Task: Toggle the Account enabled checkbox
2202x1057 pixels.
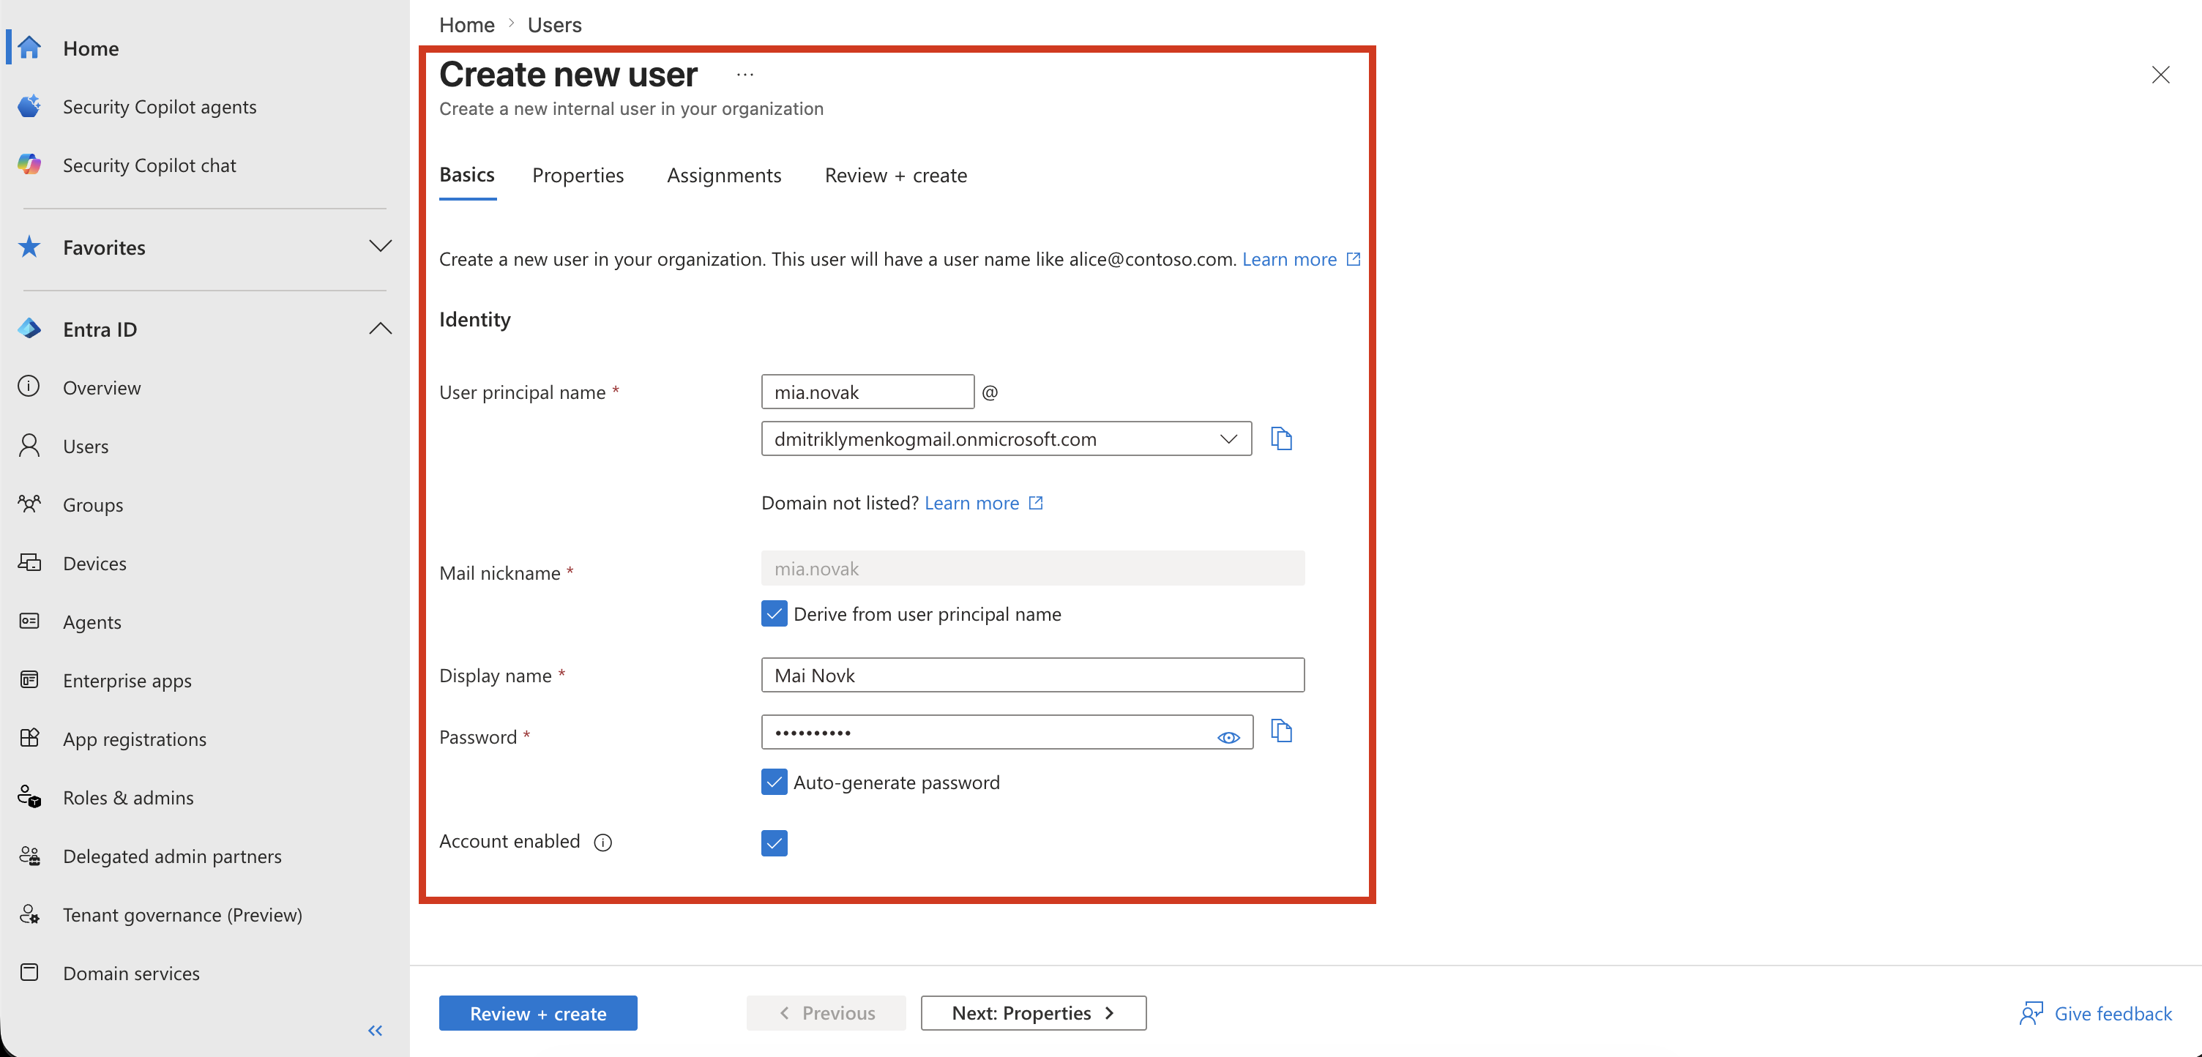Action: pyautogui.click(x=774, y=843)
